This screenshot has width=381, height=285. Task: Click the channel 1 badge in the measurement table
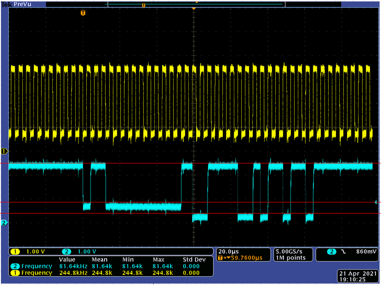(x=15, y=273)
